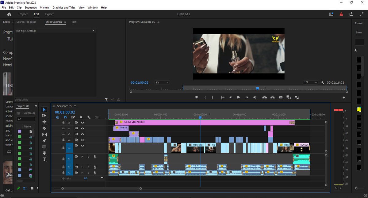The image size is (368, 198).
Task: Select the Track Select Forward tool
Action: click(x=44, y=116)
